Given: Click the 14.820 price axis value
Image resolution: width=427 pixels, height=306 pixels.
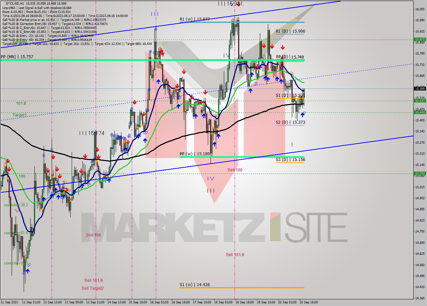Looking at the screenshot, I should click(x=420, y=220).
